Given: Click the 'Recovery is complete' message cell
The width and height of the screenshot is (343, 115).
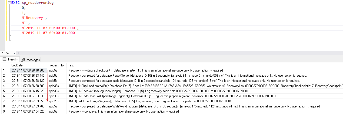Looking at the screenshot, I should [x=124, y=111].
